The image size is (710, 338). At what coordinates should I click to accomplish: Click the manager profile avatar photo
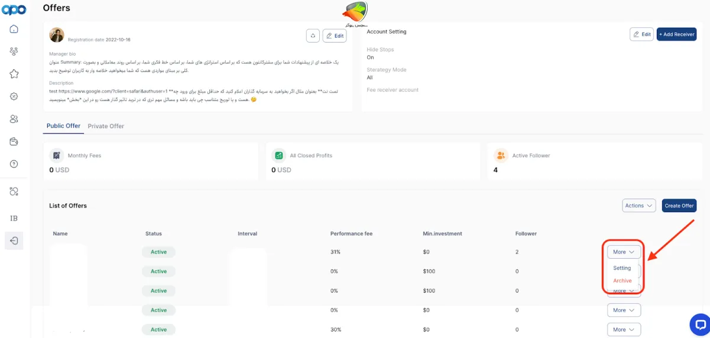[x=57, y=35]
